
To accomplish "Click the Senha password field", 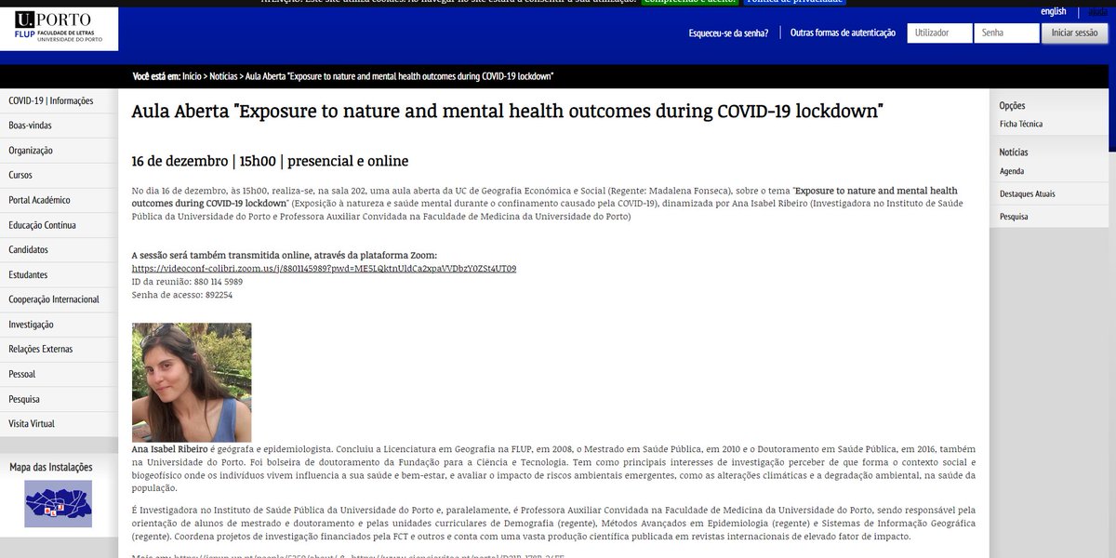I will pos(1006,33).
